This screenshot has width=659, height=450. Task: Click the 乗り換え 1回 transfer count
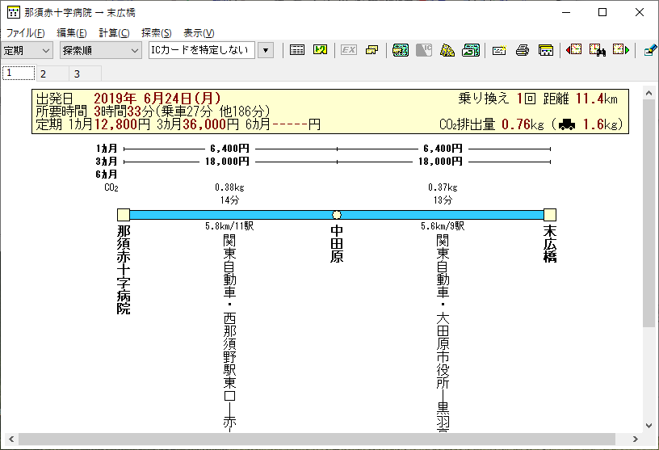[x=497, y=99]
